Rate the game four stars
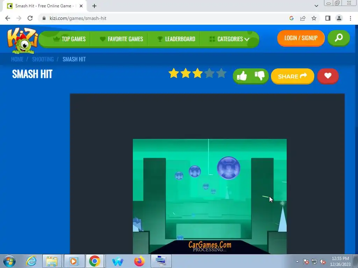The width and height of the screenshot is (358, 268). coord(209,73)
